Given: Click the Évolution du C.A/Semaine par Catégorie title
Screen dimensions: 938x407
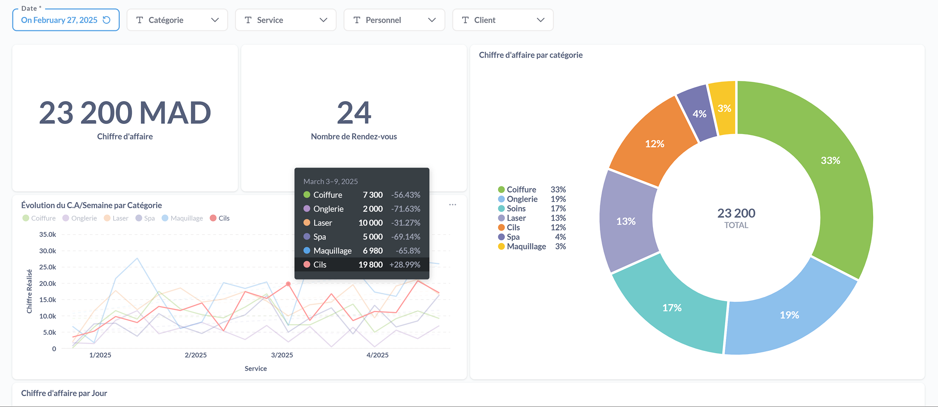Looking at the screenshot, I should click(91, 205).
